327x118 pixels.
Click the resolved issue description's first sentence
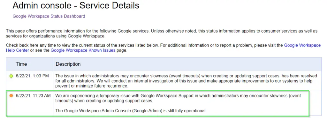(x=186, y=78)
